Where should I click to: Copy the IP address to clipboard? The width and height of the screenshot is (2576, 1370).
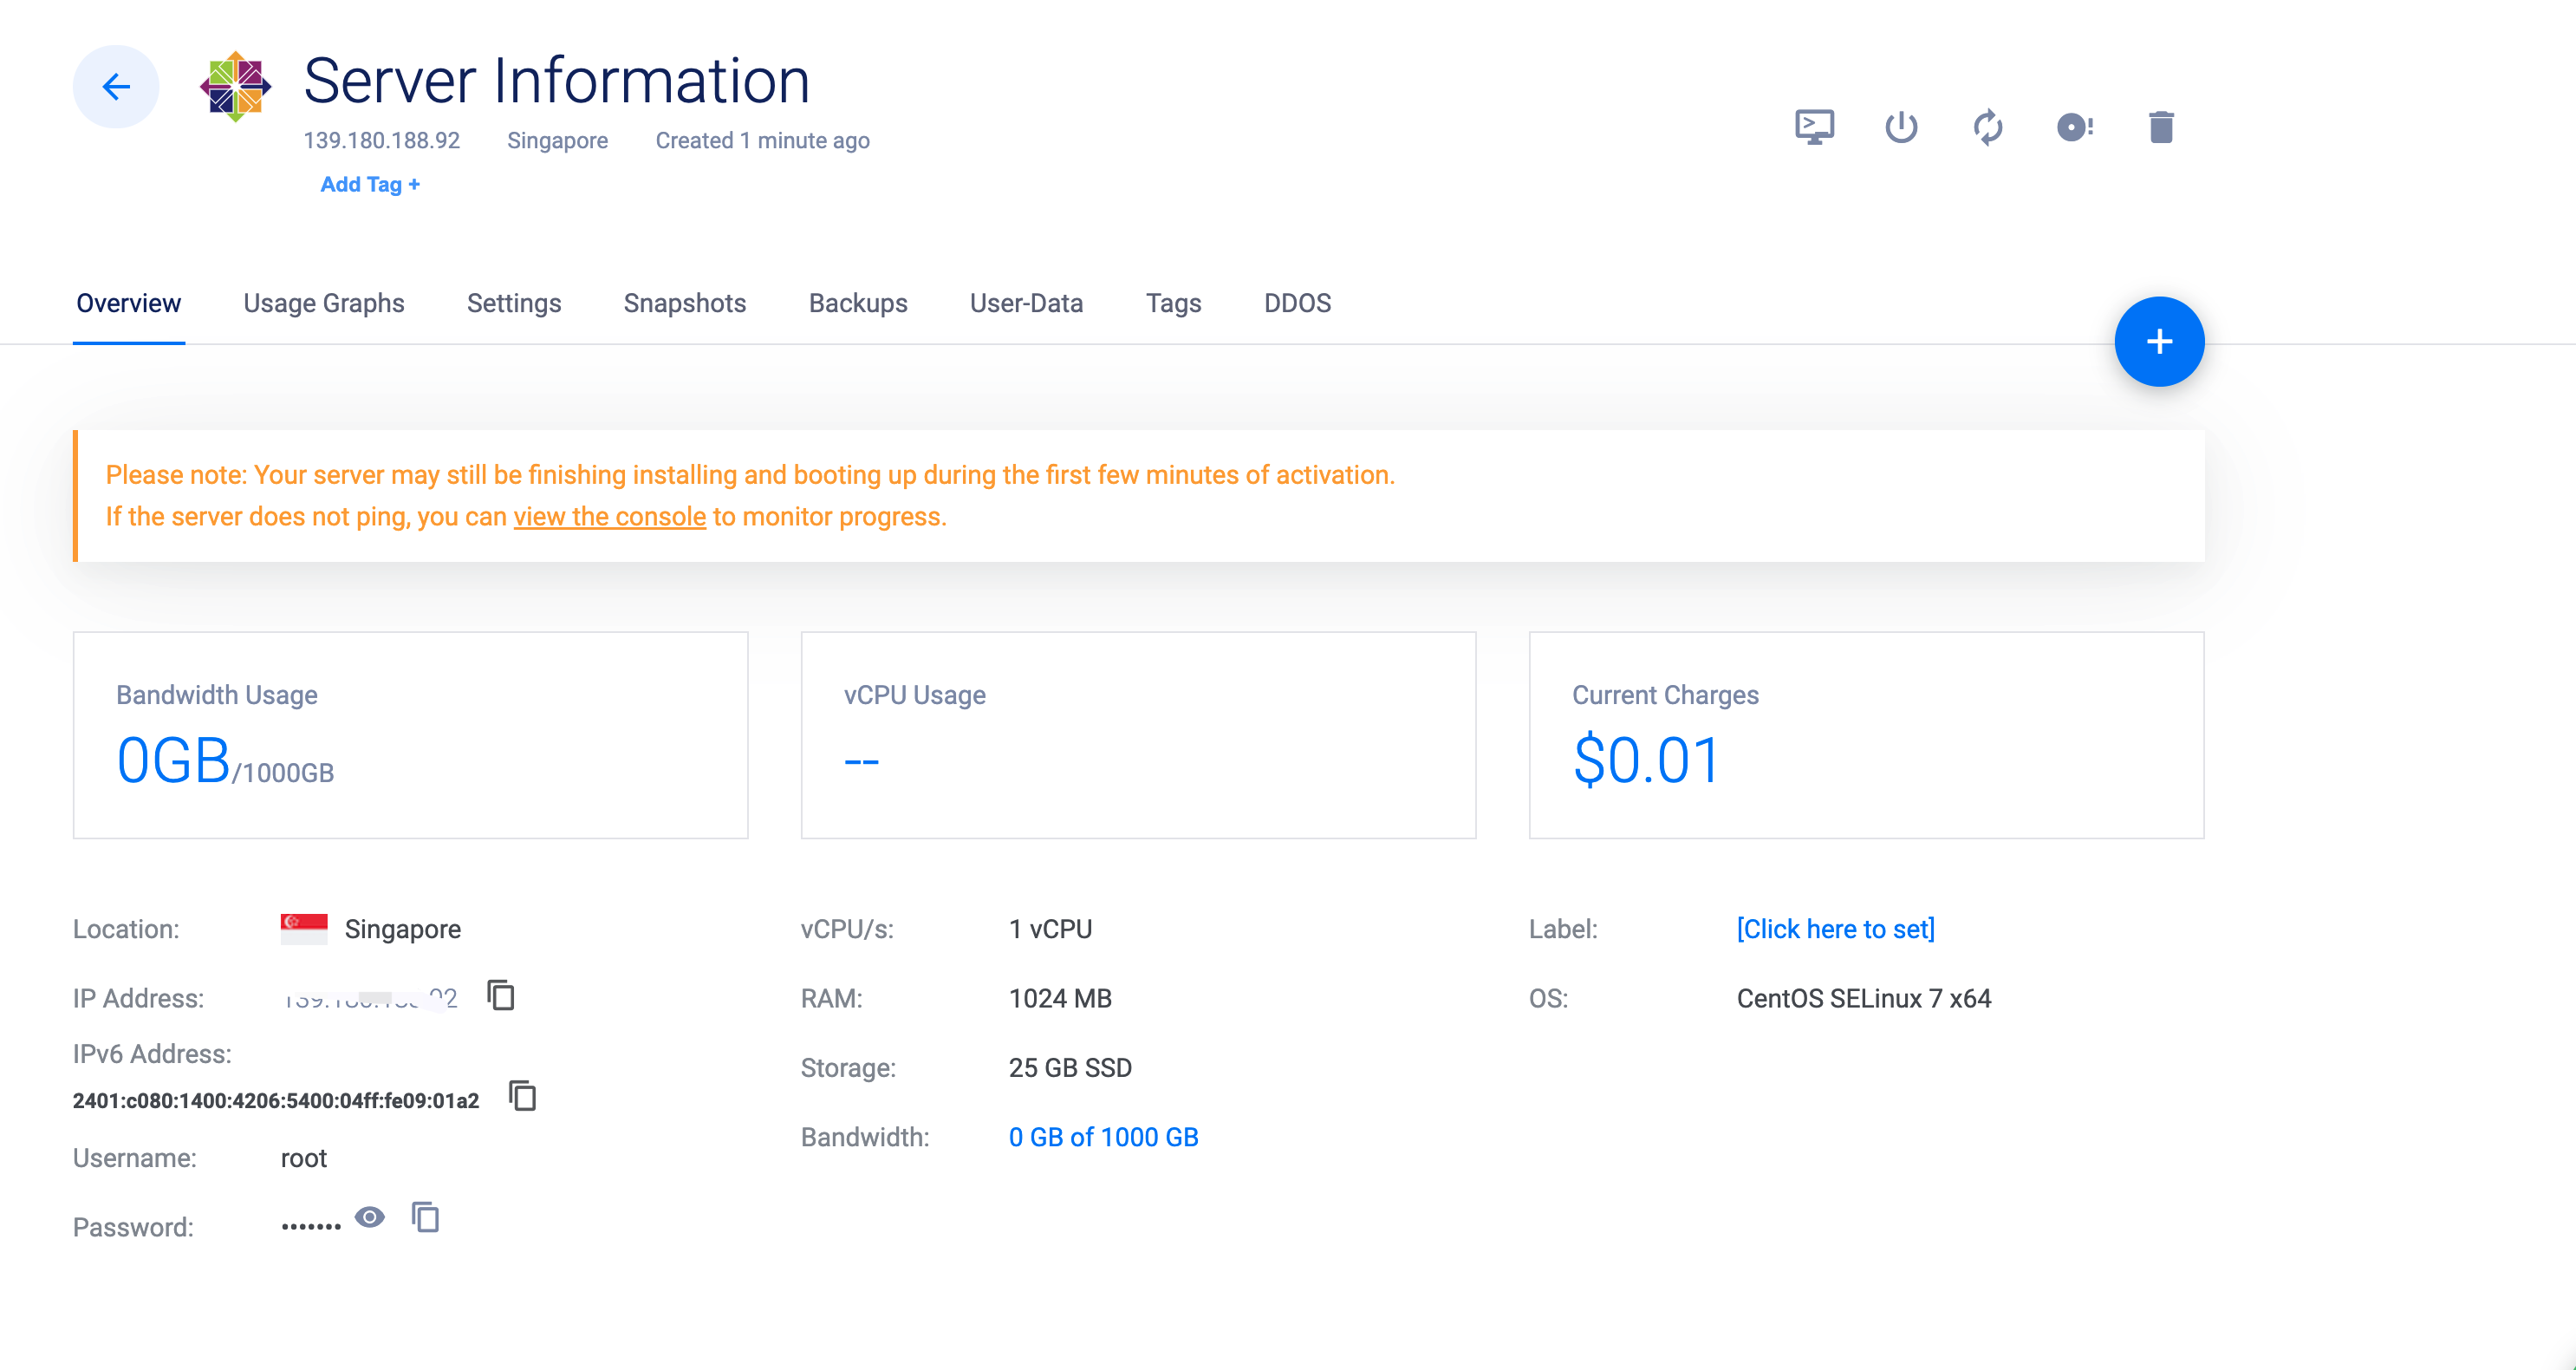501,995
